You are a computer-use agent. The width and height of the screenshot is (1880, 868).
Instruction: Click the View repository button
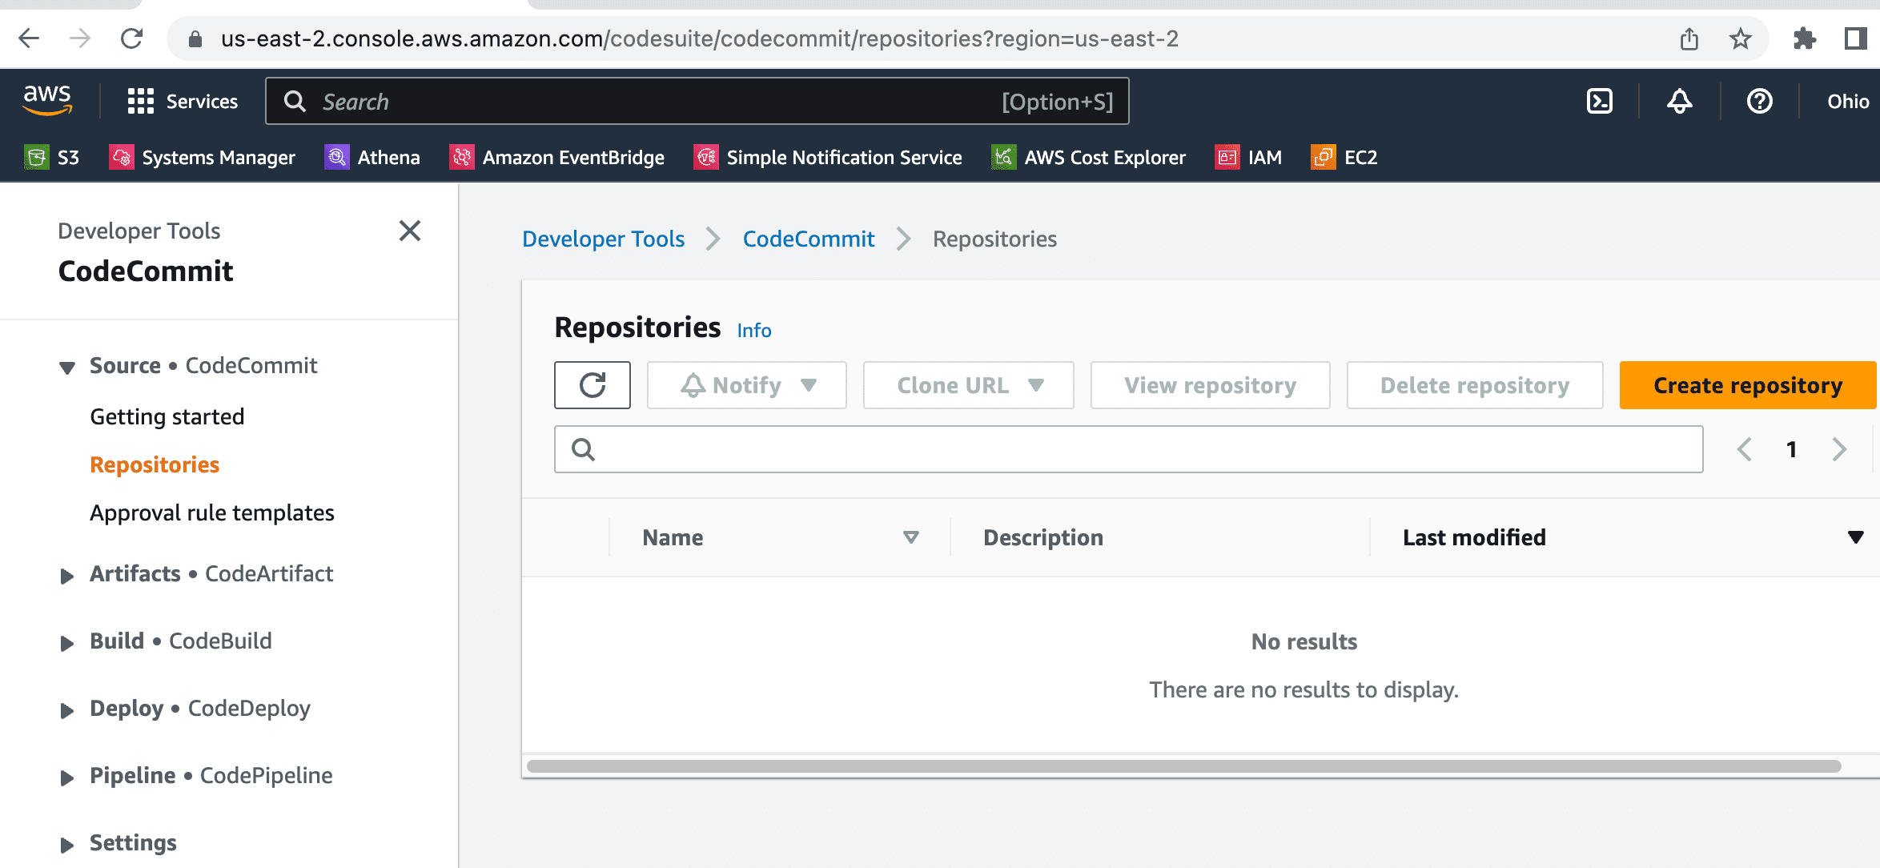(1210, 385)
